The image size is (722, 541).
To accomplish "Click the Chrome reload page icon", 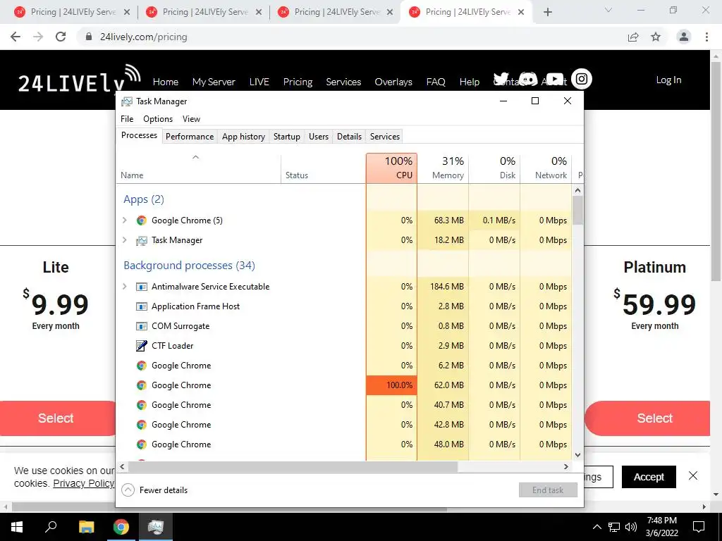I will click(61, 37).
